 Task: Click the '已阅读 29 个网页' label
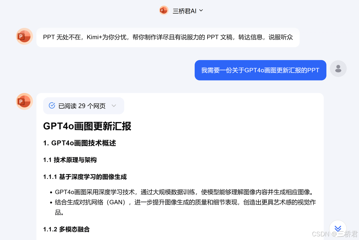(x=82, y=106)
